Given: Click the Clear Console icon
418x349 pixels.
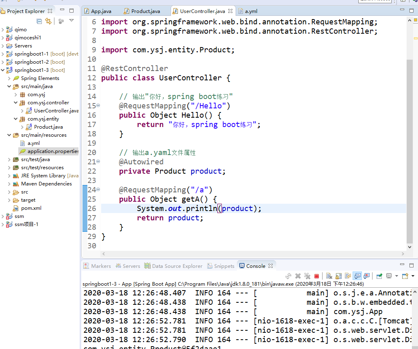Looking at the screenshot, I should pos(329,276).
